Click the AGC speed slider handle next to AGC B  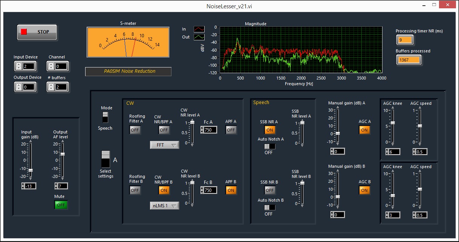click(420, 189)
